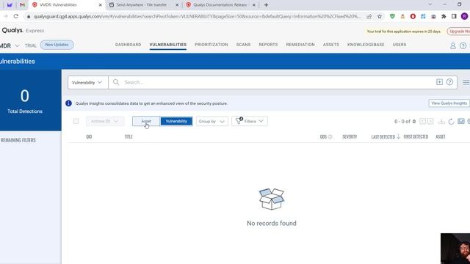470x264 pixels.
Task: Close the VMDR Vulnerabilities browser tab
Action: tap(100, 5)
